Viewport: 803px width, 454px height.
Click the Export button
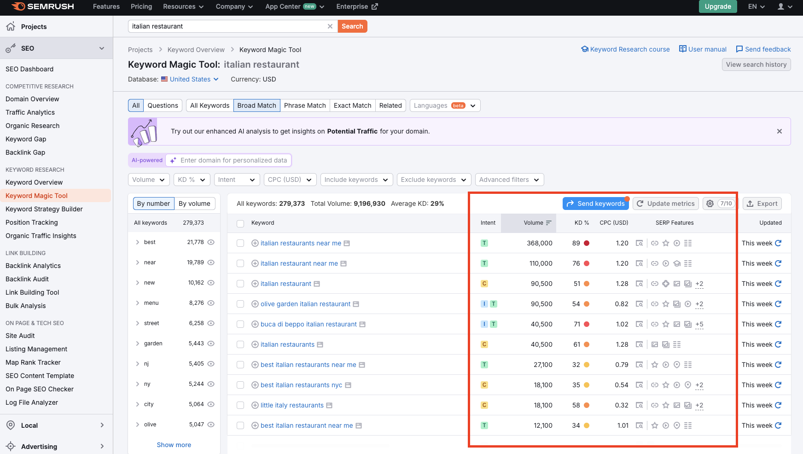[762, 204]
